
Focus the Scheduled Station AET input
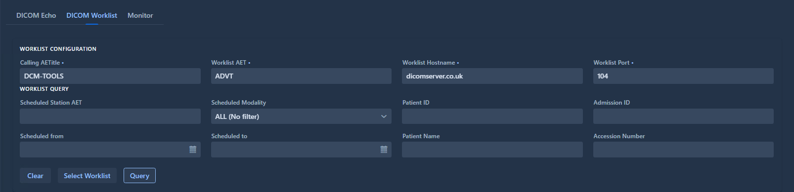coord(110,116)
